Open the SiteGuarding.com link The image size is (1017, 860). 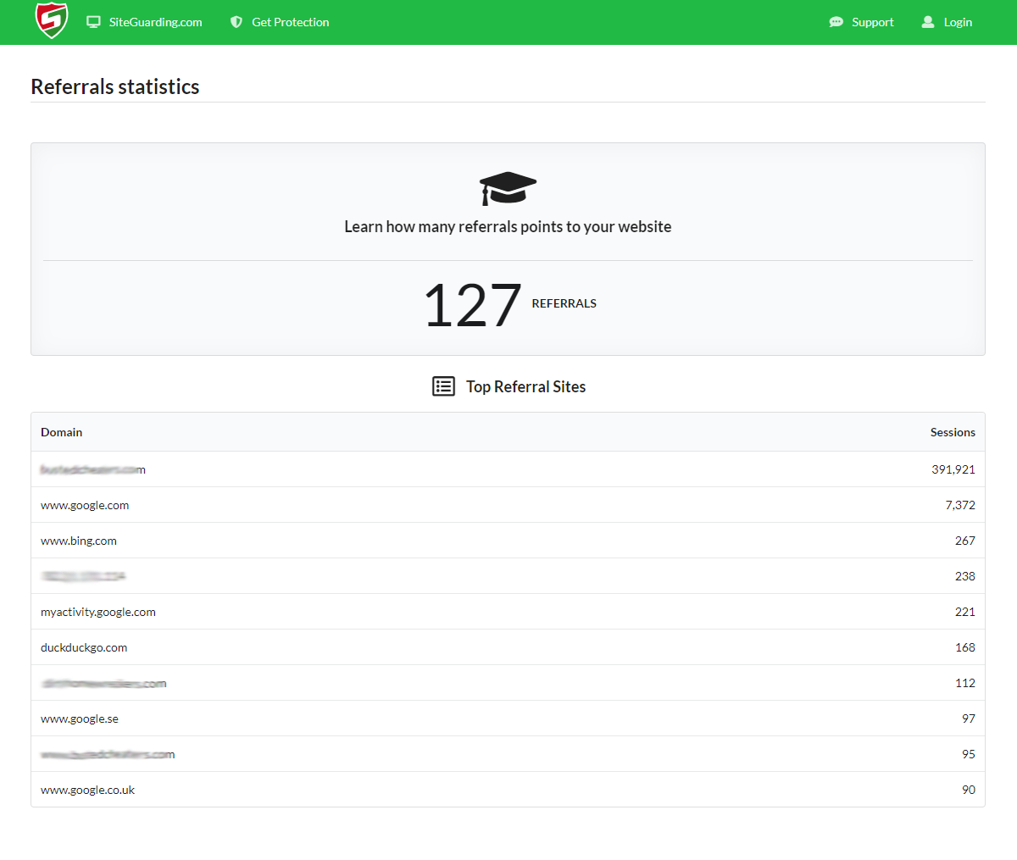pyautogui.click(x=156, y=22)
